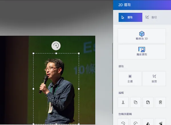Screen dimensions: 171x125
Task: Click the top-right selection resize handle
Action: point(79,53)
